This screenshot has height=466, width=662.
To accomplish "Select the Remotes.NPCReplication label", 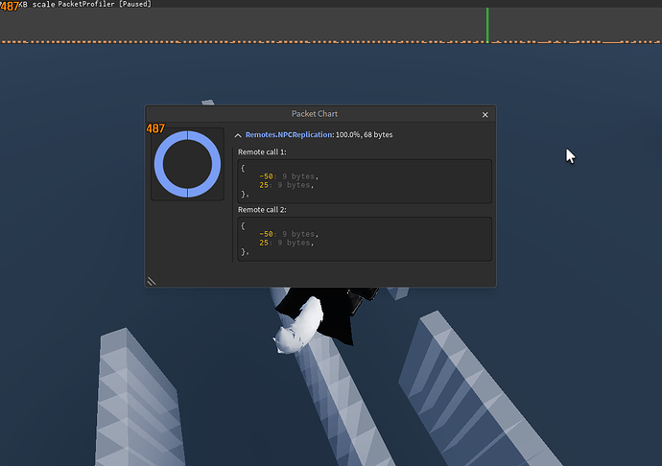I will coord(288,135).
